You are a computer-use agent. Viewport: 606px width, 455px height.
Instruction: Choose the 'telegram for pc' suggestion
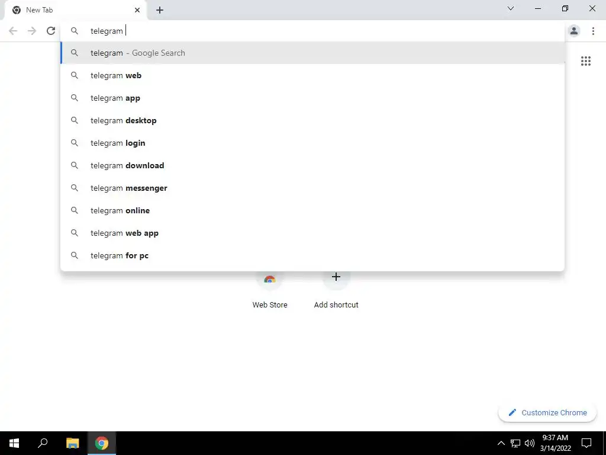[312, 255]
